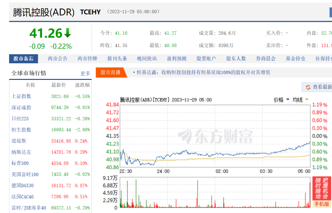Click the 昨收 value 41.35
The width and height of the screenshot is (332, 213).
(121, 45)
